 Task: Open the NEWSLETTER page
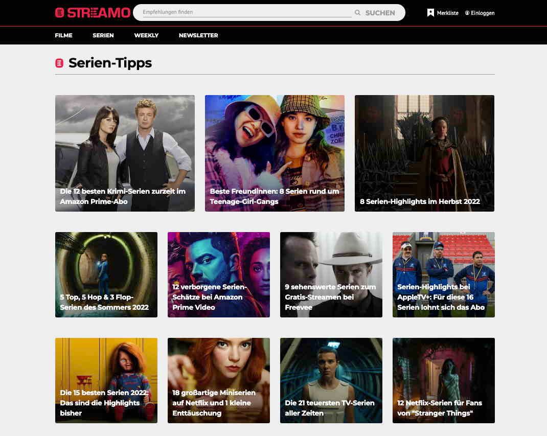[198, 35]
